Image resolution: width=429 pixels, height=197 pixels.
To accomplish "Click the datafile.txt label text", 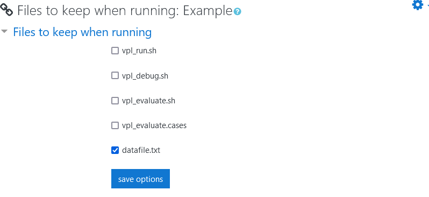I will pyautogui.click(x=141, y=150).
